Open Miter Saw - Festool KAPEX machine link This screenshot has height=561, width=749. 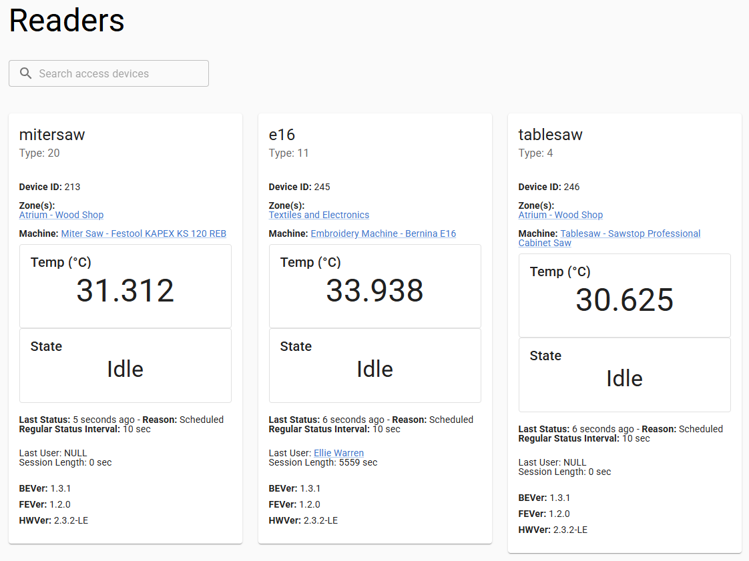pos(144,233)
